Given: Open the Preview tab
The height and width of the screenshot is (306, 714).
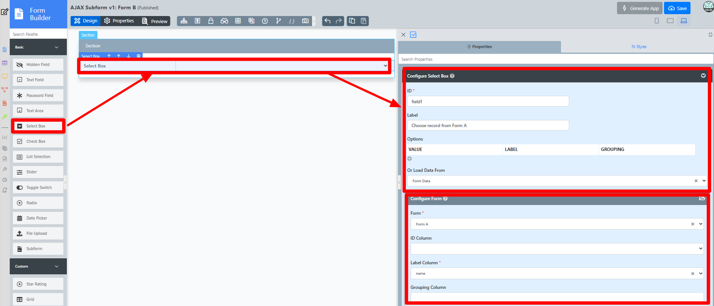Looking at the screenshot, I should coord(155,21).
